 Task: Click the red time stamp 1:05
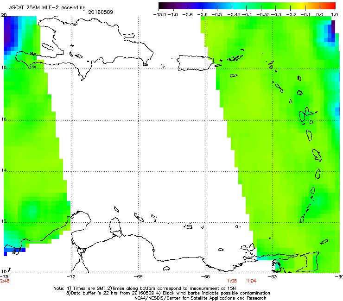[x=232, y=281]
